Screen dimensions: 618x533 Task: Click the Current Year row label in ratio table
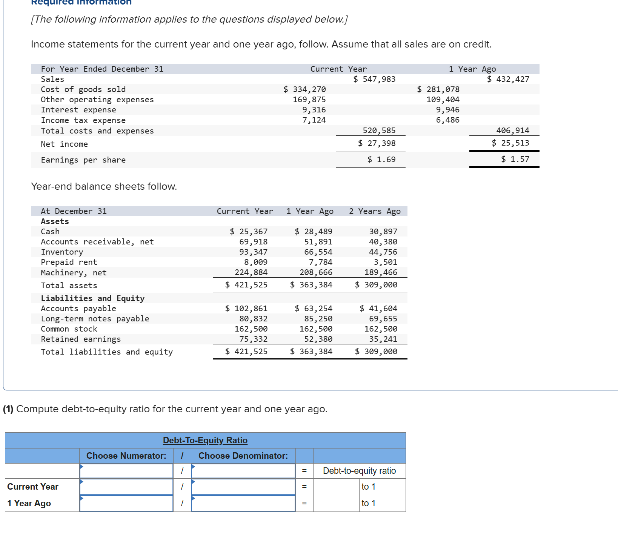[33, 487]
